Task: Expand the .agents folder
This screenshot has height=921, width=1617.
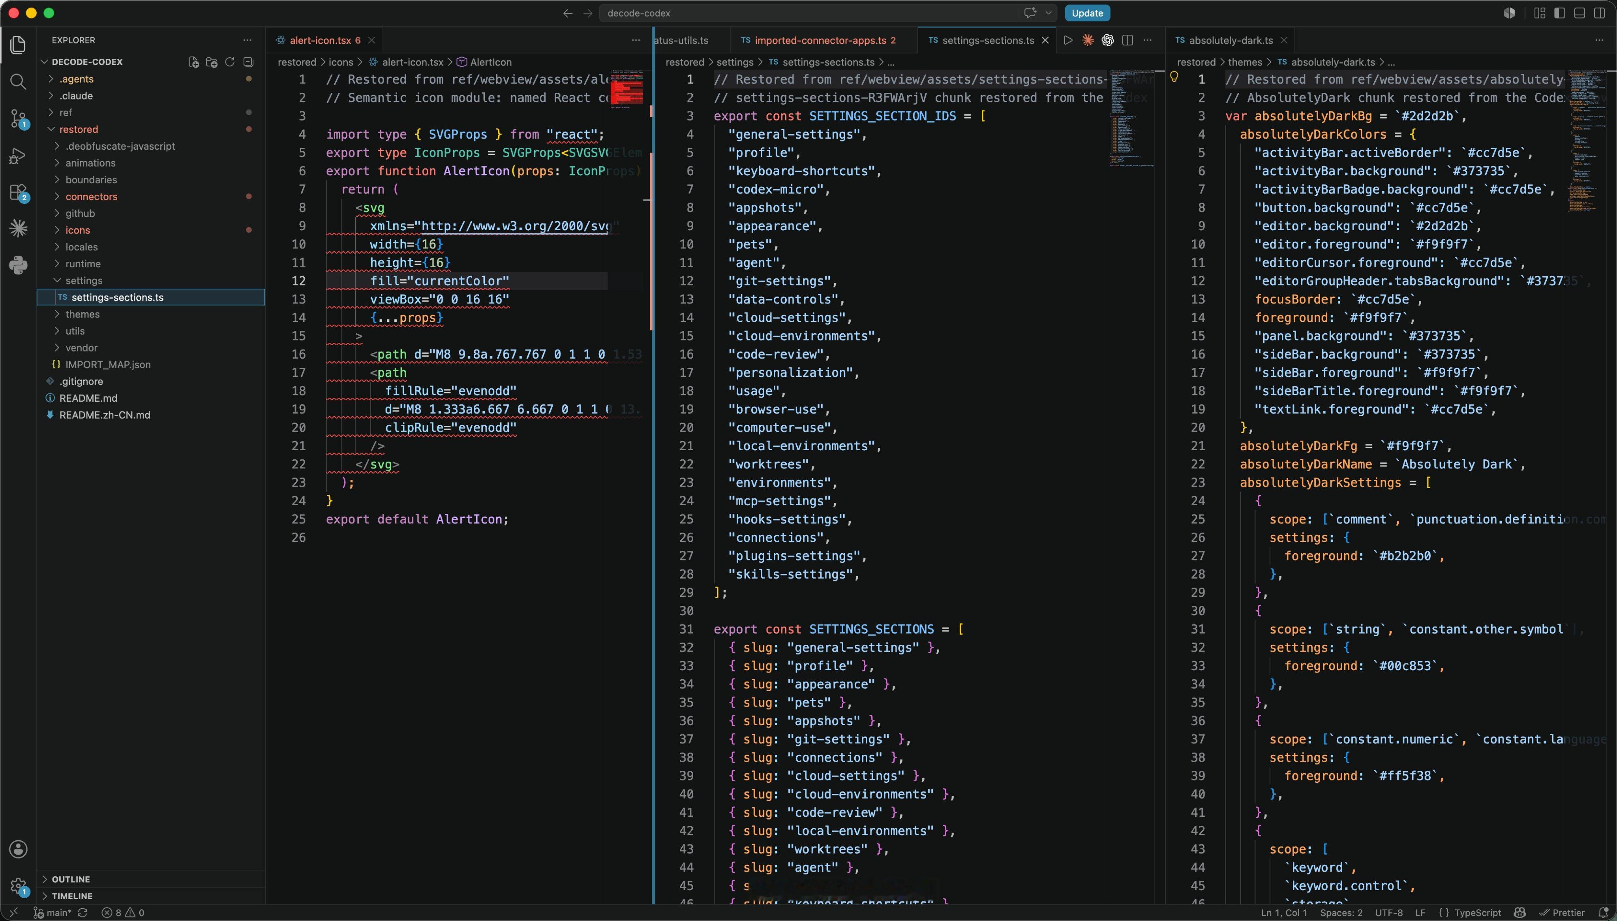Action: 150,79
